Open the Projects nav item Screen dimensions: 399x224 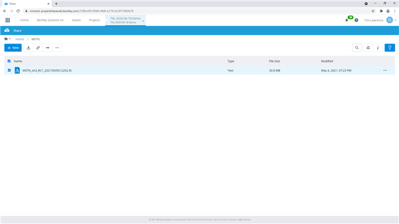(94, 20)
